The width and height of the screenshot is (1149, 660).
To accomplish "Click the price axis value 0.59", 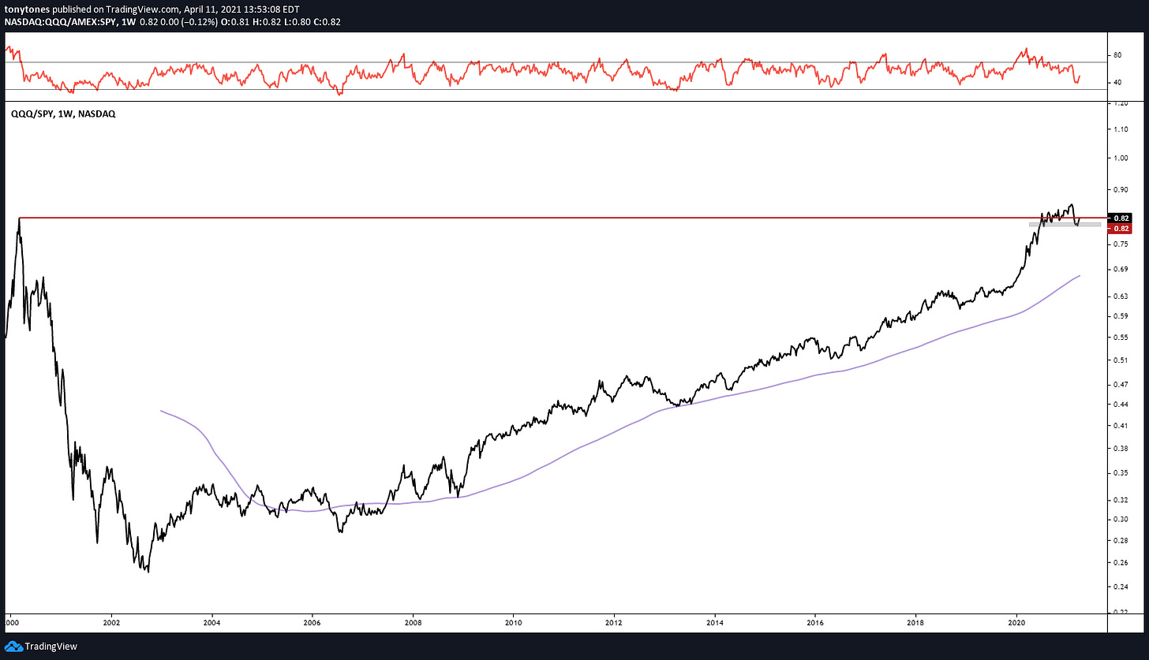I will [x=1120, y=316].
